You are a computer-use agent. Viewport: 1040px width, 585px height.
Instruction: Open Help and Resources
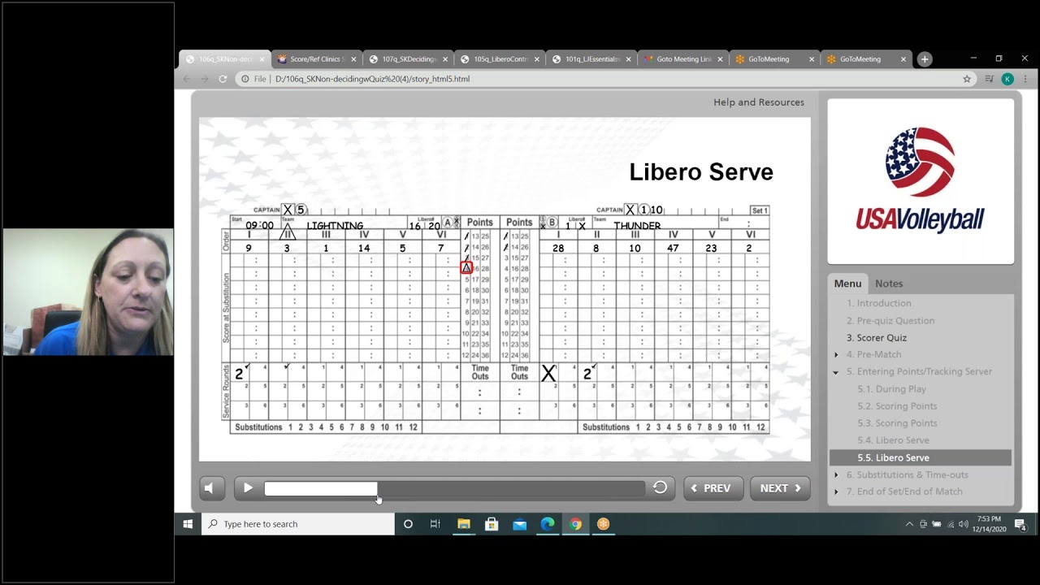(759, 102)
